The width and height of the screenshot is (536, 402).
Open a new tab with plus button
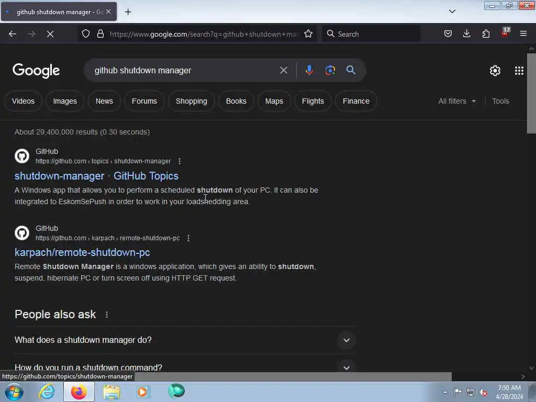click(x=128, y=12)
